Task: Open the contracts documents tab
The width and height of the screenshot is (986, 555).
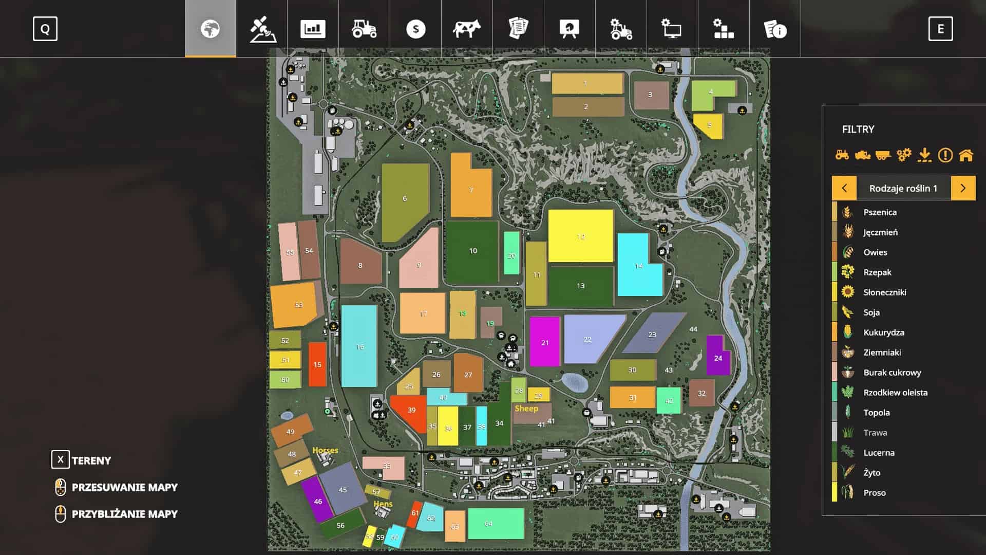Action: [518, 29]
